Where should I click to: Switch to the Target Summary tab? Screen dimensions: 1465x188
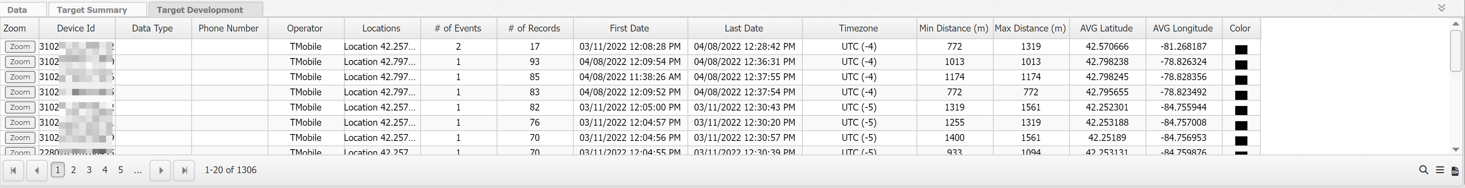pos(92,9)
